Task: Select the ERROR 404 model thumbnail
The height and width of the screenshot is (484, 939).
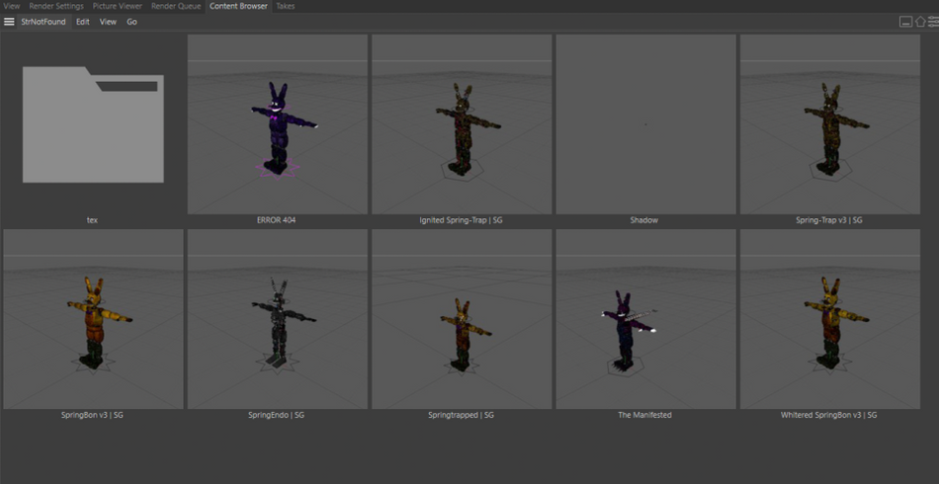Action: tap(278, 123)
